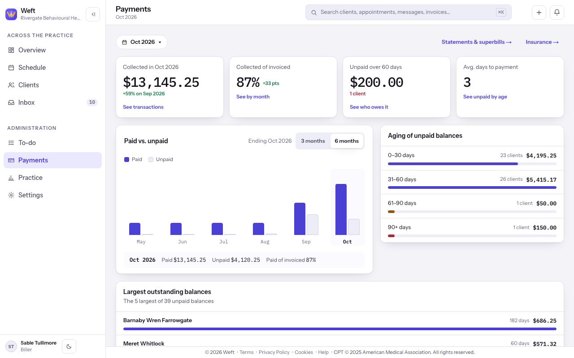The image size is (574, 358).
Task: Open the Terms footer link
Action: [247, 352]
